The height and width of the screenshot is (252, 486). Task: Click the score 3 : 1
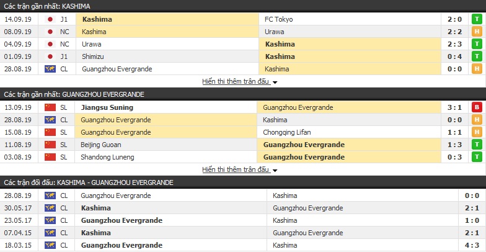click(x=455, y=107)
